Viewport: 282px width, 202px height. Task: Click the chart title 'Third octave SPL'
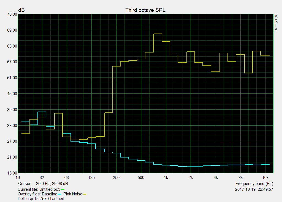[x=145, y=10]
